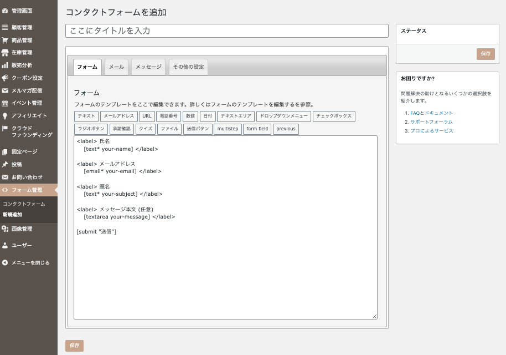Open 販売分析 chart icon in sidebar
The height and width of the screenshot is (355, 506).
pyautogui.click(x=5, y=65)
